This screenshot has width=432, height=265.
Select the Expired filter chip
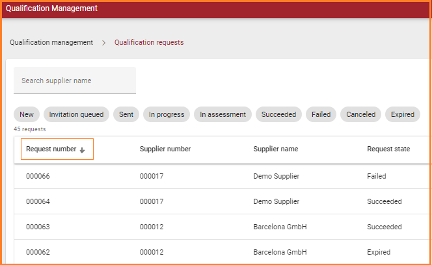click(x=403, y=114)
